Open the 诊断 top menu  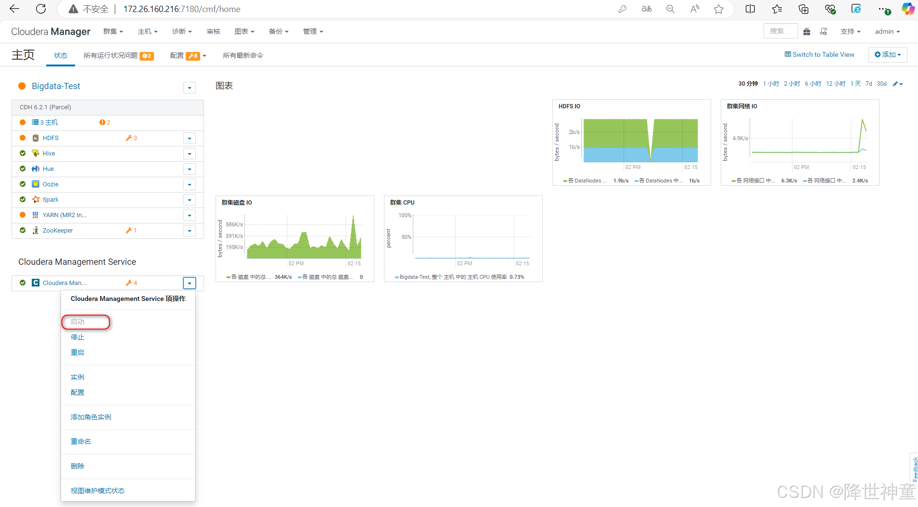pos(182,31)
